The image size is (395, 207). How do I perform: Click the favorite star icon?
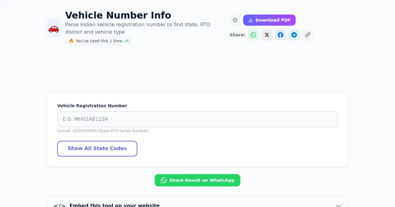[235, 20]
